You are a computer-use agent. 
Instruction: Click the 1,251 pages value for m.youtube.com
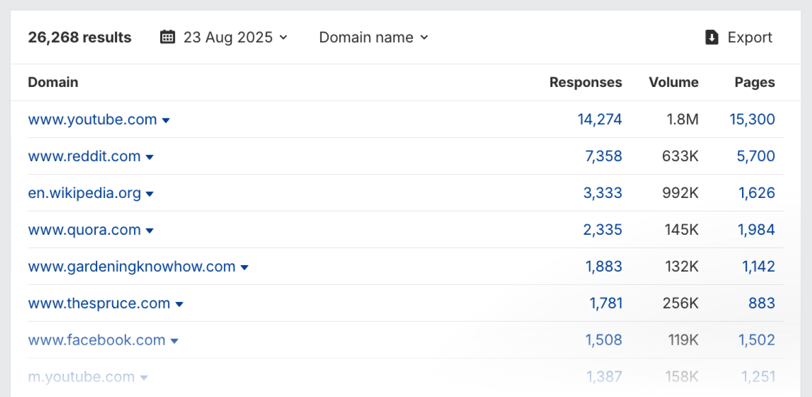pos(758,377)
